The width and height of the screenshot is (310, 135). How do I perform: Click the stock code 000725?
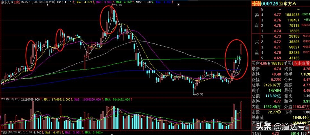coord(270,3)
